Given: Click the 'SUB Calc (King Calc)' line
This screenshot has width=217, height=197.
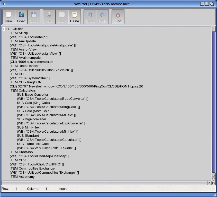Looking at the screenshot, I should 33,103.
